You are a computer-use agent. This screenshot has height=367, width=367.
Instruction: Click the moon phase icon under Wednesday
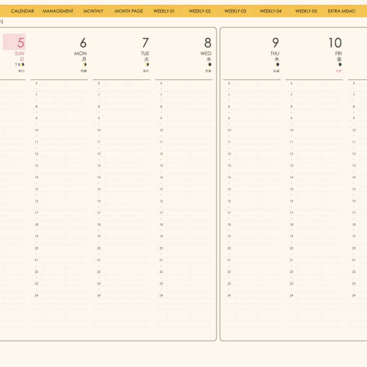point(210,64)
